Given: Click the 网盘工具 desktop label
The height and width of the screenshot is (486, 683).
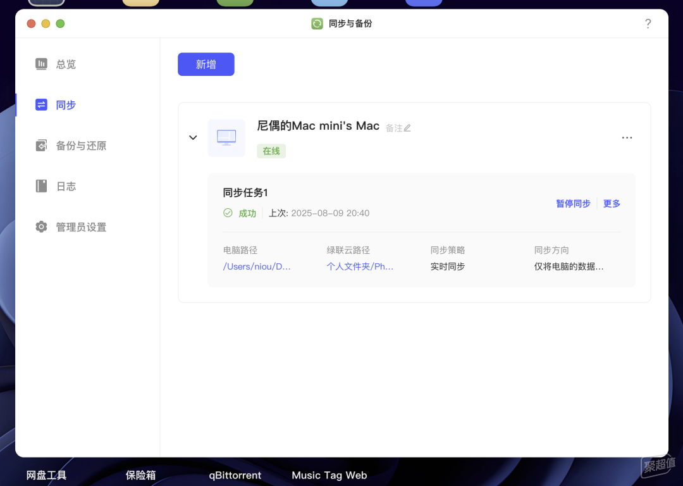Looking at the screenshot, I should tap(46, 475).
